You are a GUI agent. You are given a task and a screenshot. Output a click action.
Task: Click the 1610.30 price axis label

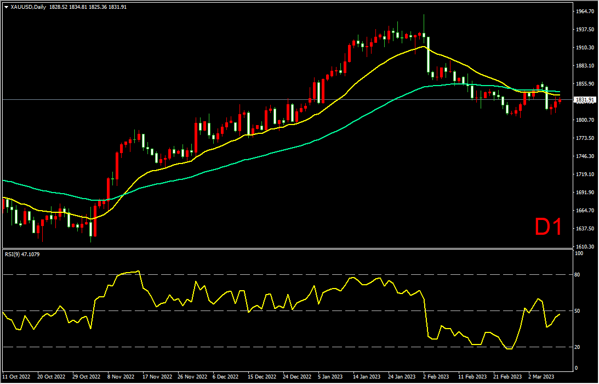click(x=585, y=247)
